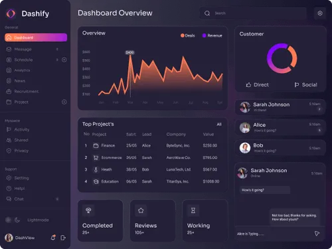Toggle the Deals legend dot
The height and width of the screenshot is (249, 332).
pyautogui.click(x=183, y=35)
